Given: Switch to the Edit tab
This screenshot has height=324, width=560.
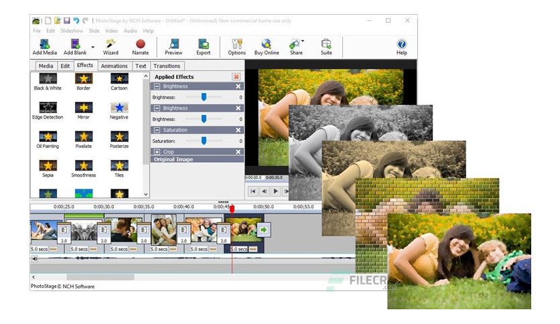Looking at the screenshot, I should pyautogui.click(x=65, y=66).
